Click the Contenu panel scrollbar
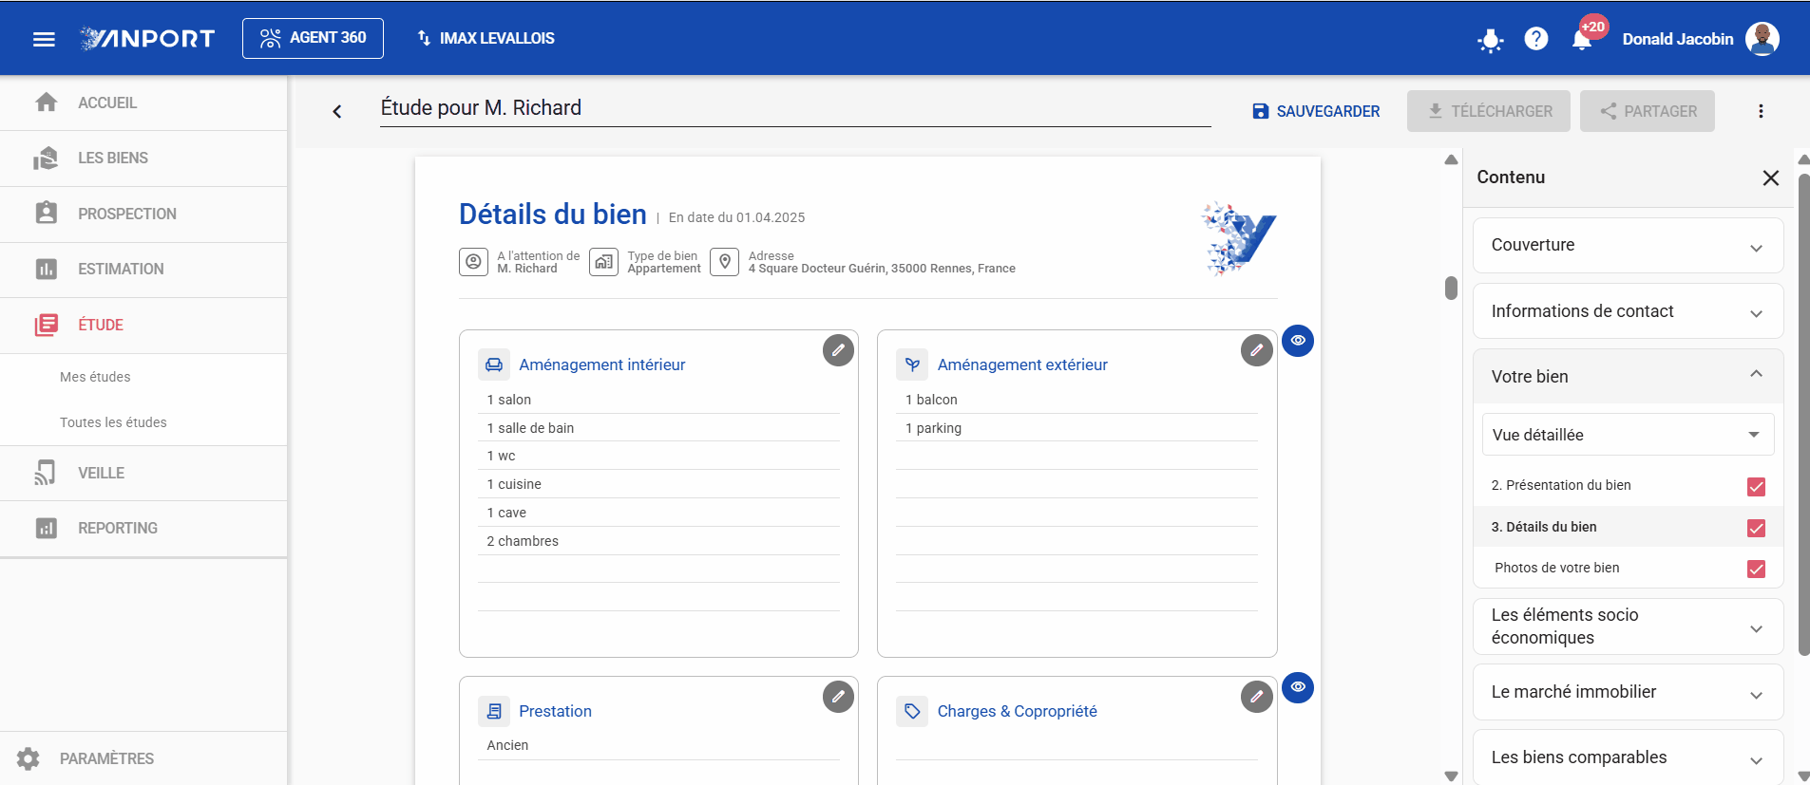 [x=1803, y=415]
